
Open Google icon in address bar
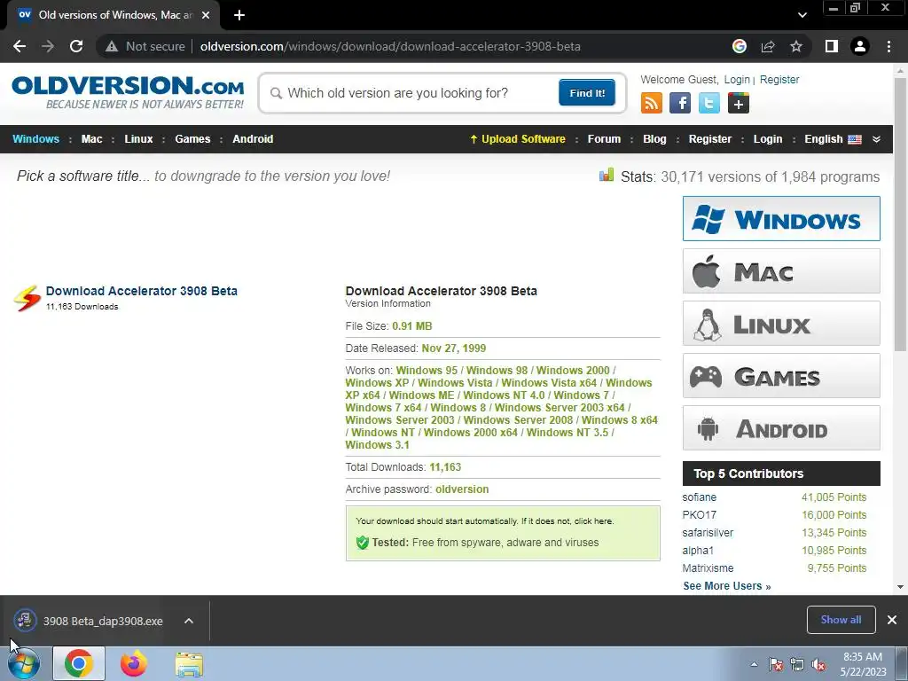point(739,46)
